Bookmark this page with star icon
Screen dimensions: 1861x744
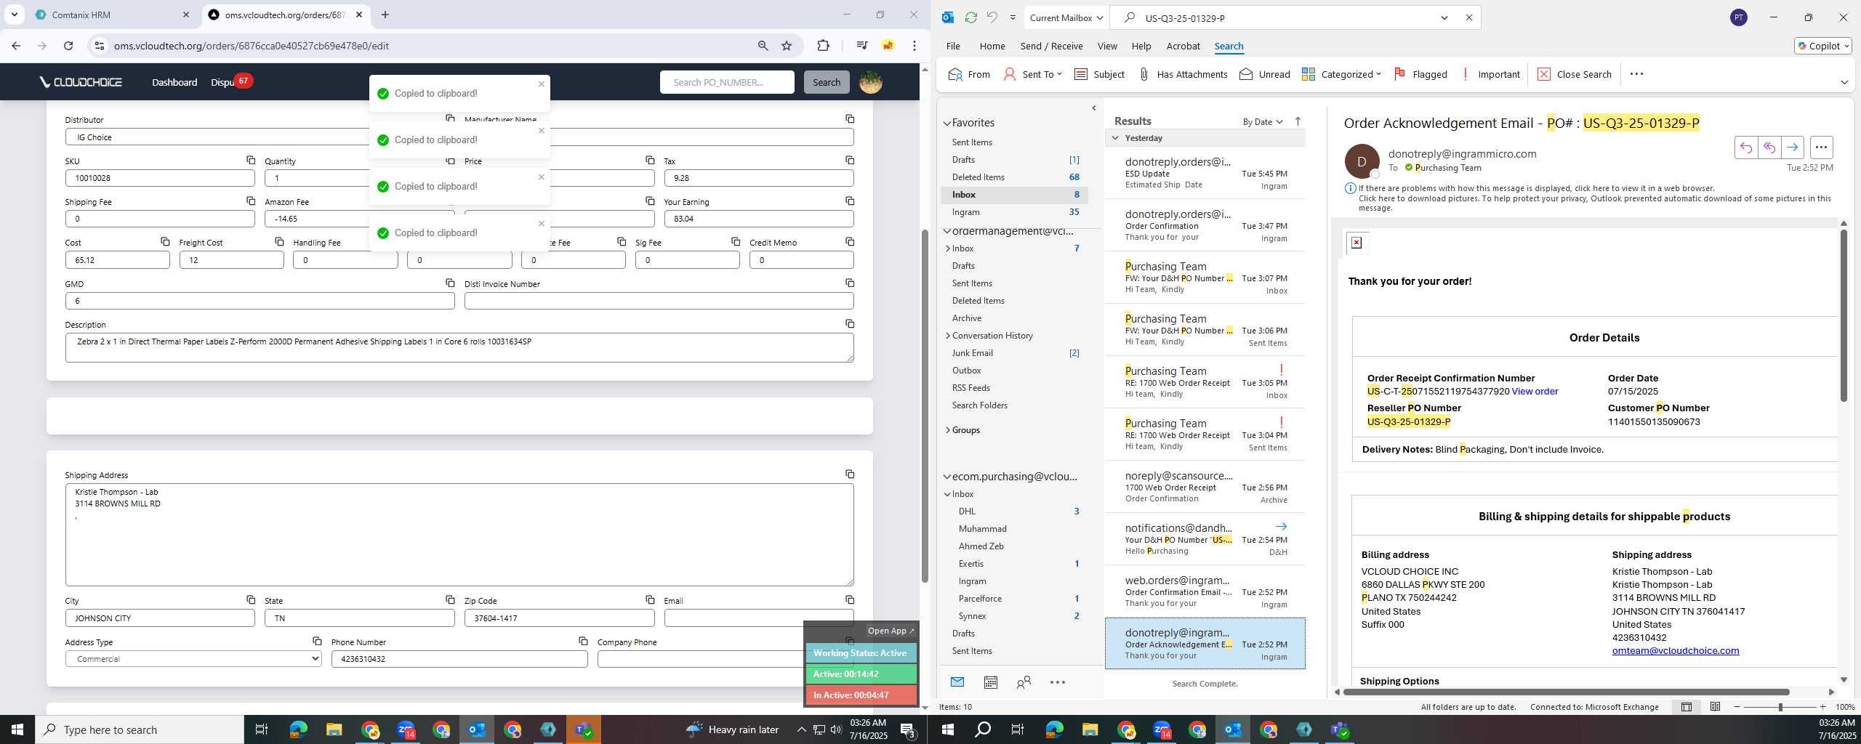tap(787, 46)
